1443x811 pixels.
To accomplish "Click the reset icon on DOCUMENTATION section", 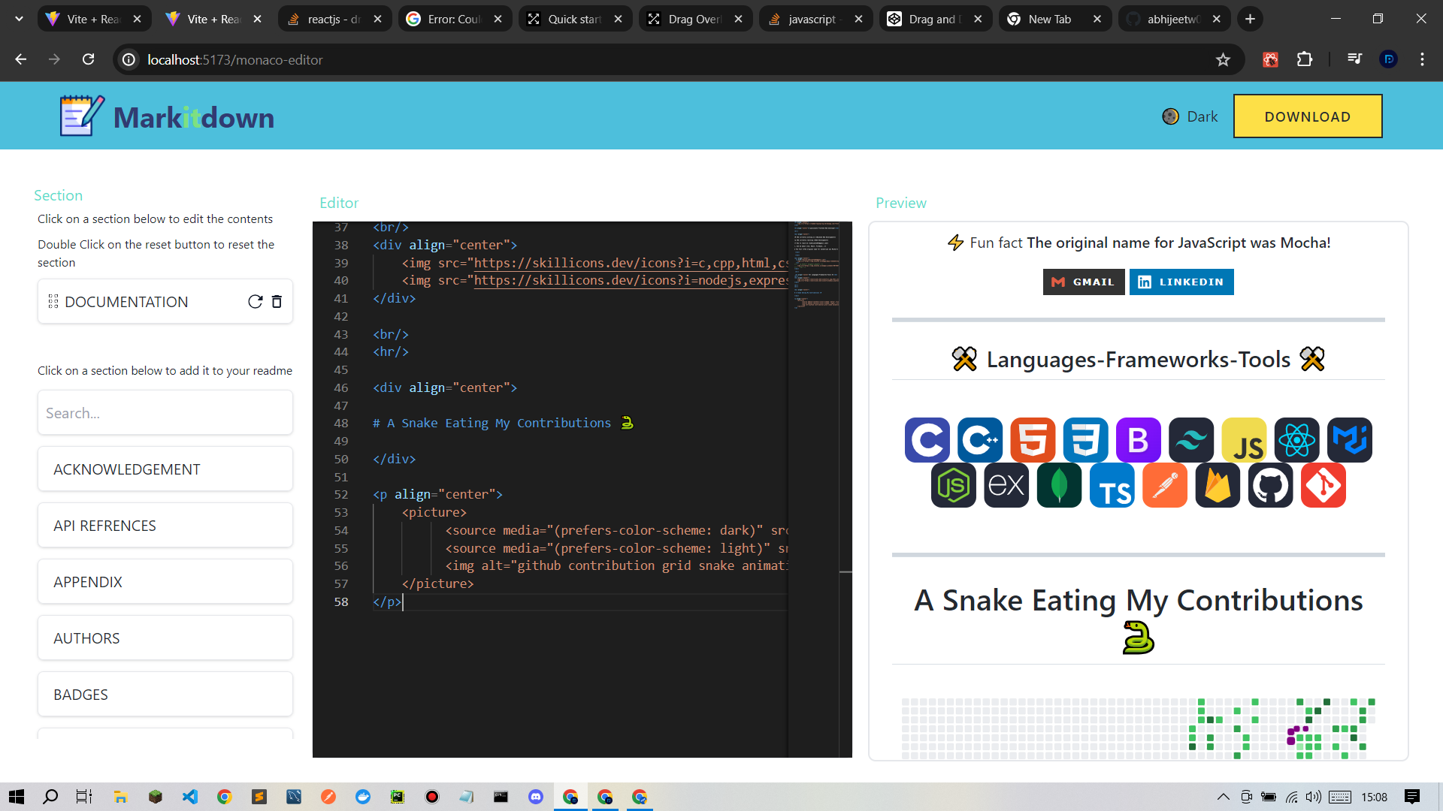I will tap(255, 301).
